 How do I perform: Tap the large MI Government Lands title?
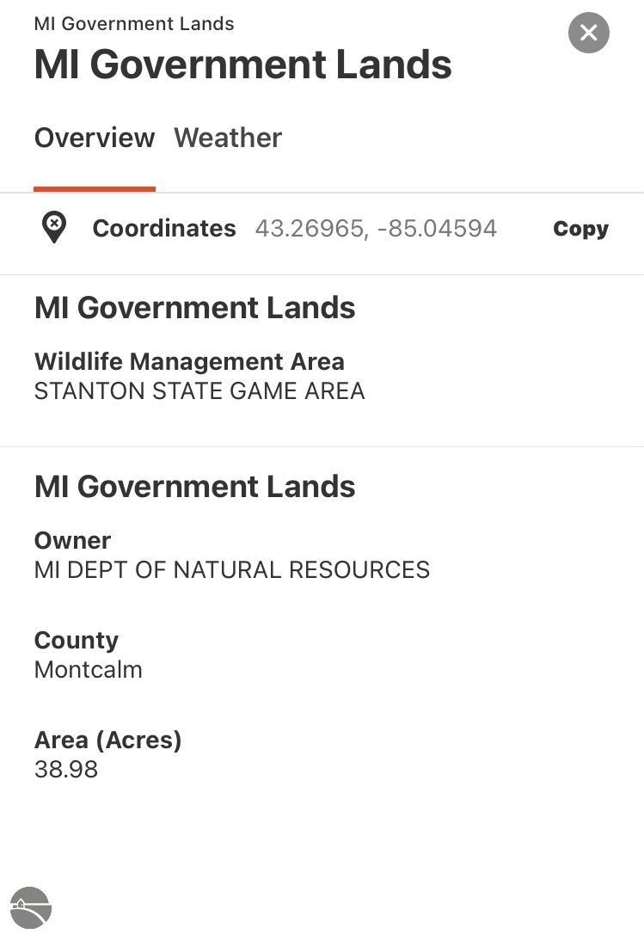243,65
